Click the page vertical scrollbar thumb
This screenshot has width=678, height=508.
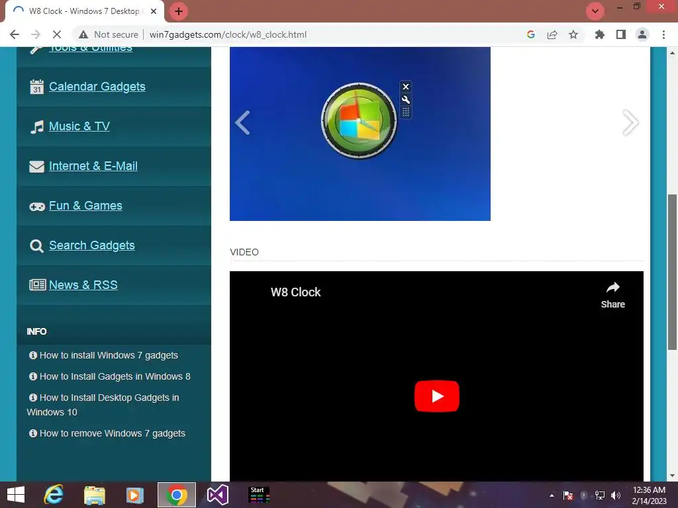tap(672, 272)
